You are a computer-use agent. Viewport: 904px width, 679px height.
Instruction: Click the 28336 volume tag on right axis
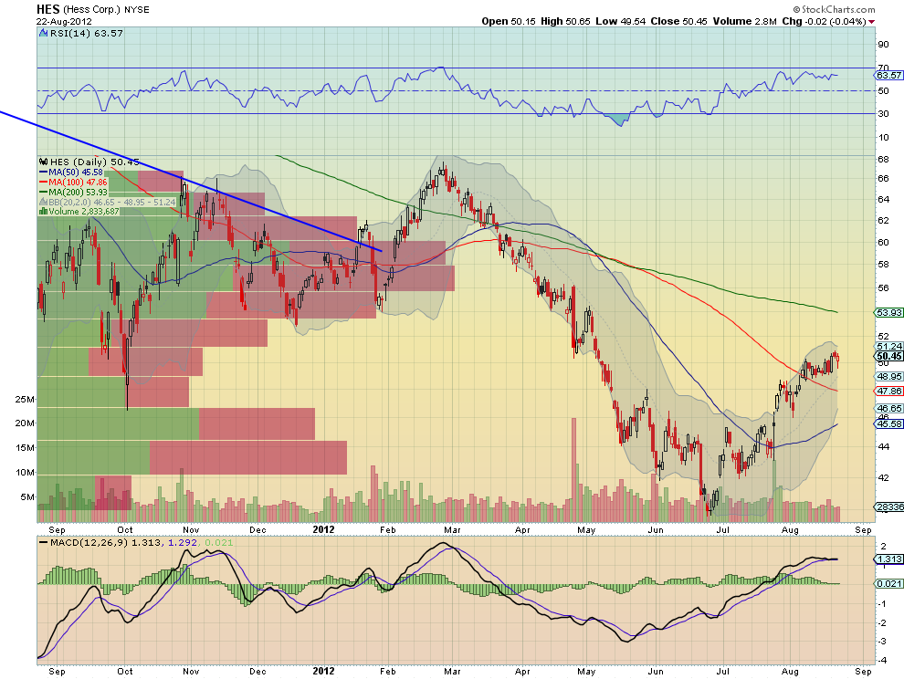(889, 507)
